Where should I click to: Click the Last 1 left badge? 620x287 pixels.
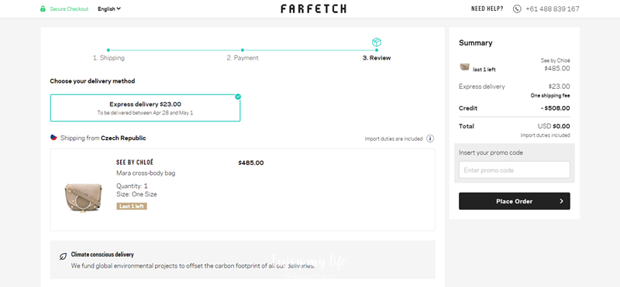coord(132,207)
